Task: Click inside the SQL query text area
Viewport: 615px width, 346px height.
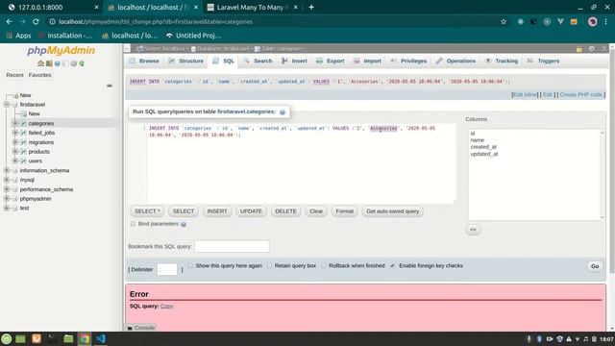Action: tap(292, 163)
